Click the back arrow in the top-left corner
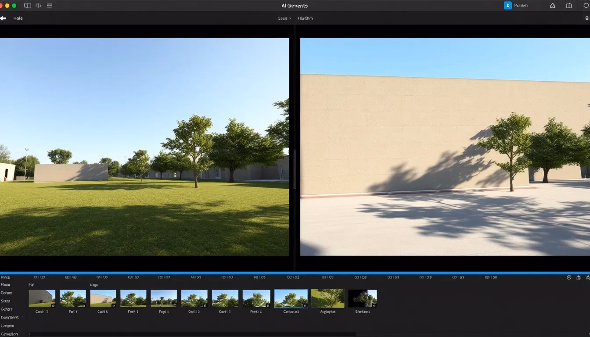The height and width of the screenshot is (337, 590). (3, 18)
